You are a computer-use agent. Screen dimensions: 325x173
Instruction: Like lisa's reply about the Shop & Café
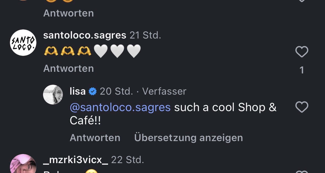click(x=302, y=107)
